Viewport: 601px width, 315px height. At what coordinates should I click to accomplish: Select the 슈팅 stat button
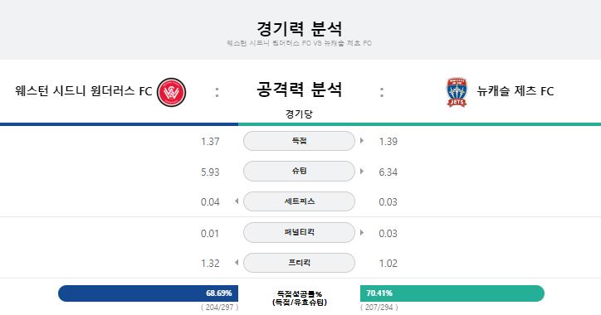coord(299,171)
